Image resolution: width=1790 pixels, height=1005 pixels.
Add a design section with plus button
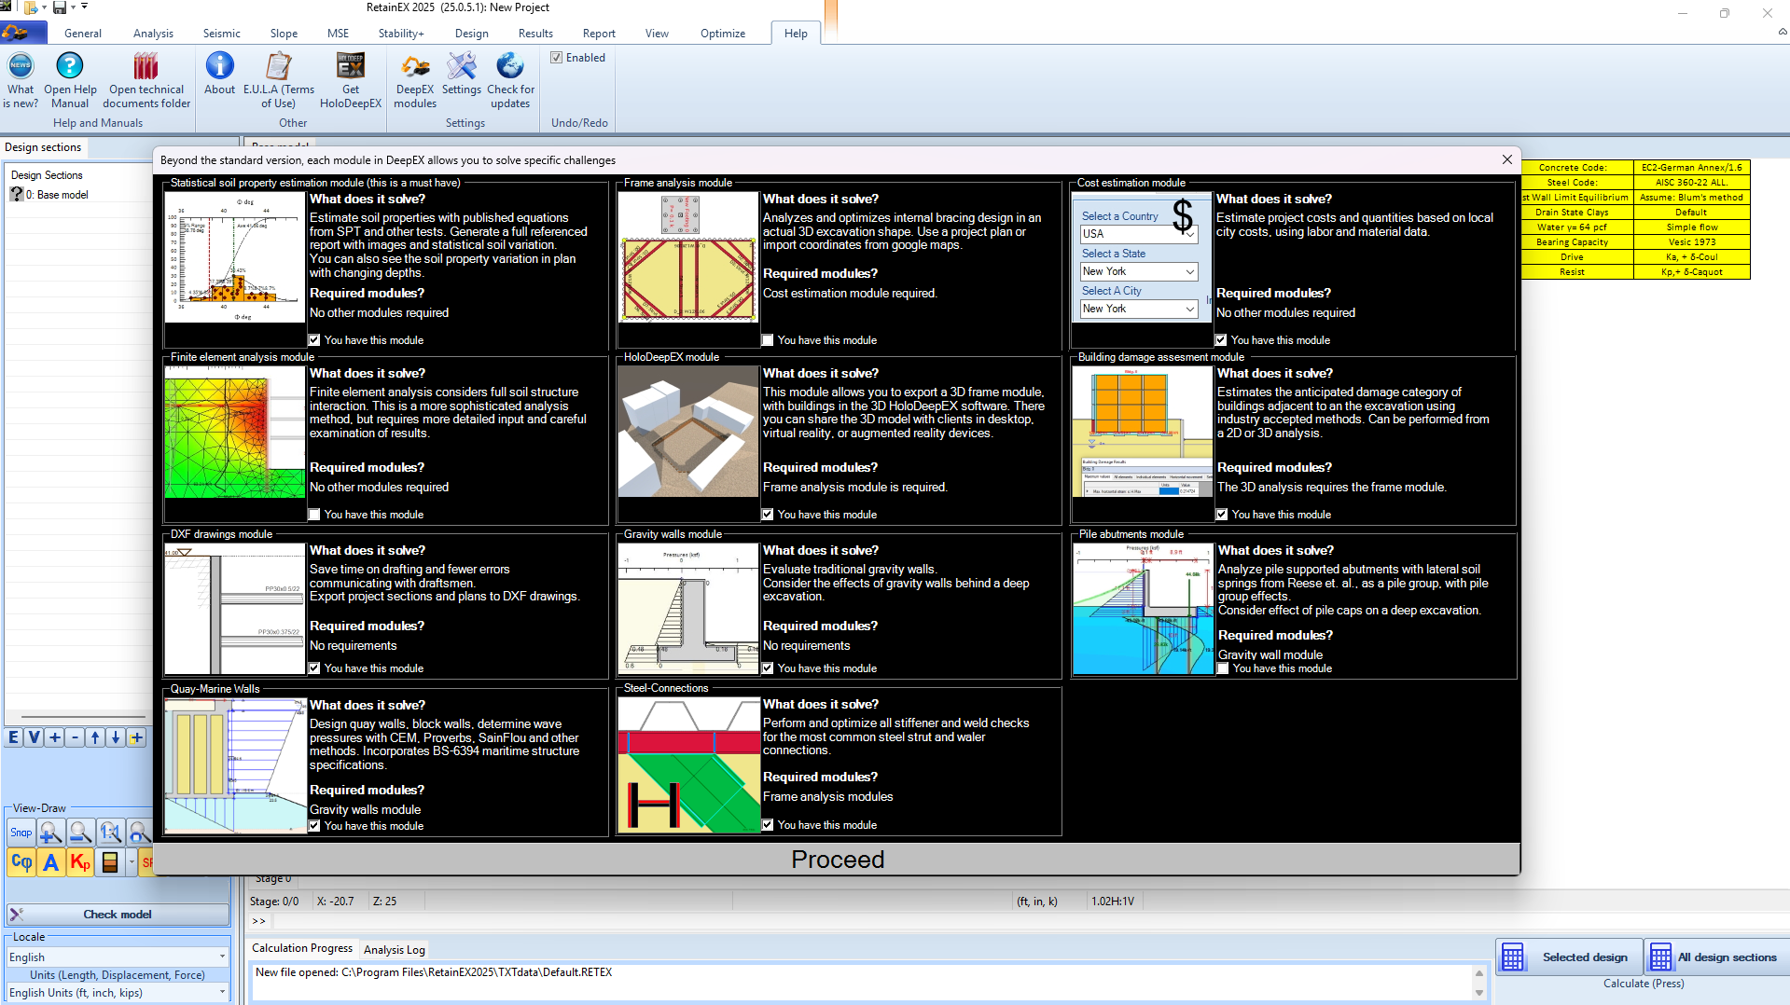point(54,737)
